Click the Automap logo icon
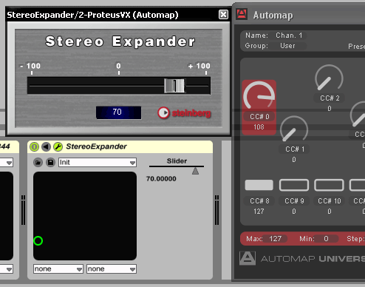This screenshot has height=287, width=365. click(242, 14)
